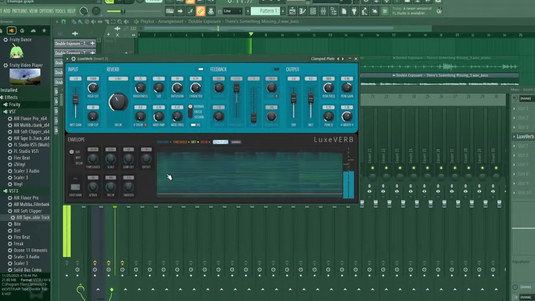Select the mute tool in playlist toolbar

[x=94, y=22]
